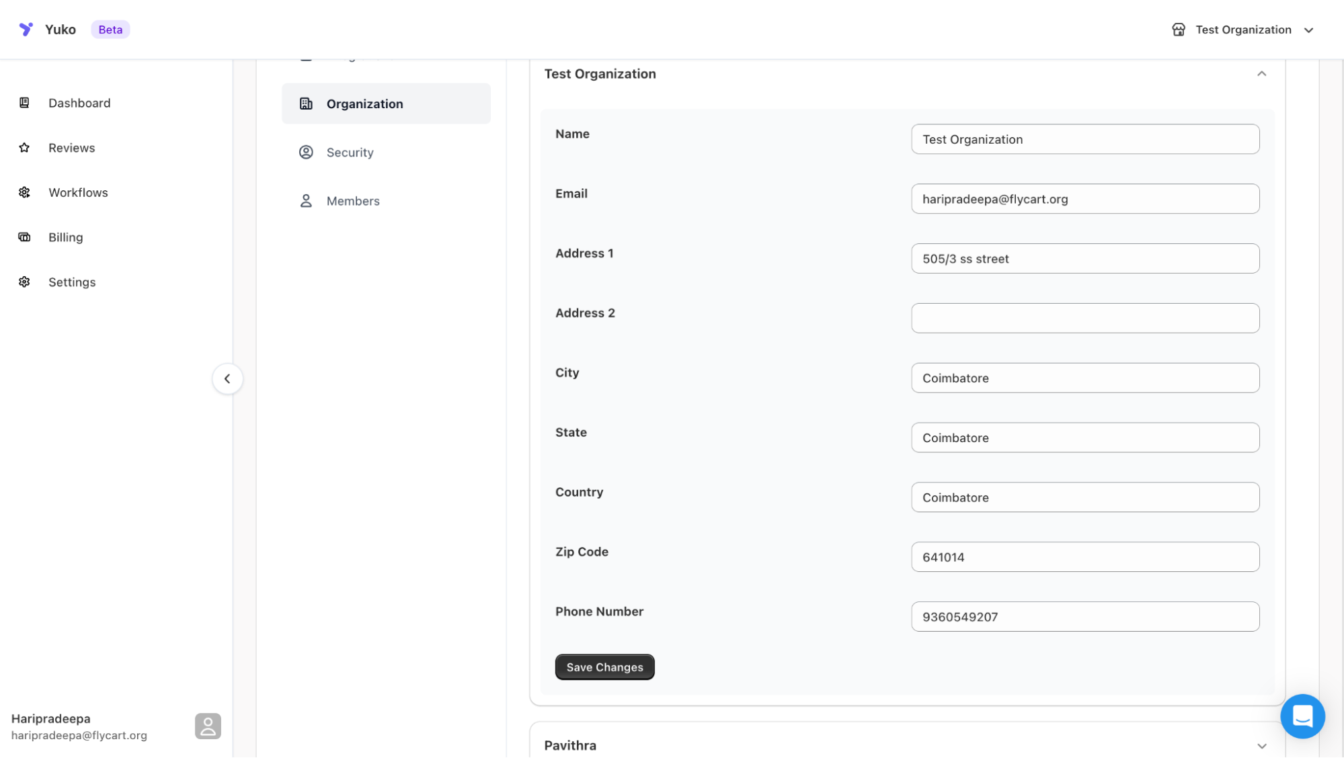Click the empty Address 2 field

[1084, 319]
